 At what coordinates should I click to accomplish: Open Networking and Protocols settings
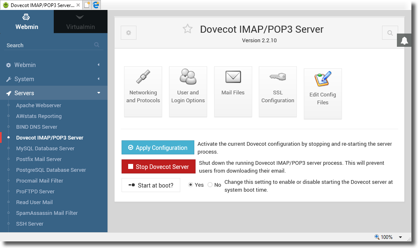point(143,91)
